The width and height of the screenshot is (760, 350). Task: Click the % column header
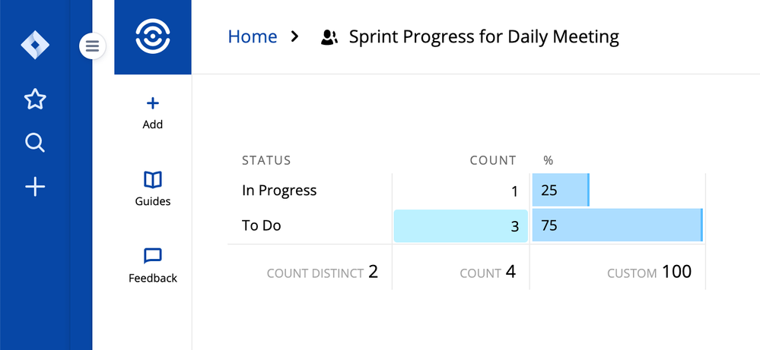(x=549, y=160)
